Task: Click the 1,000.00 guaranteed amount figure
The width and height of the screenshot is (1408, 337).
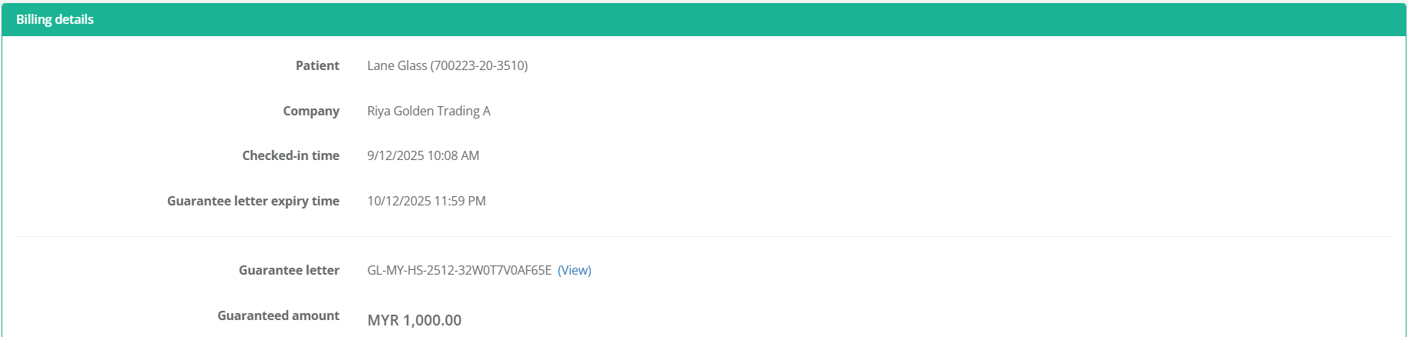Action: (432, 320)
